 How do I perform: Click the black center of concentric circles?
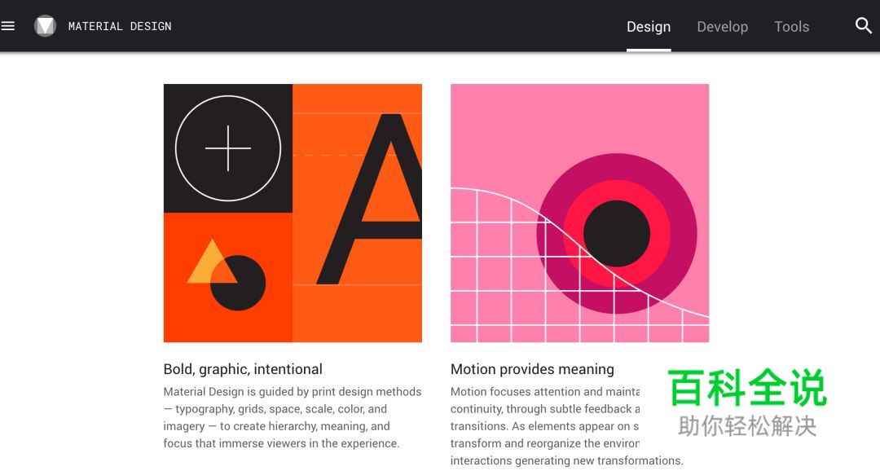617,233
